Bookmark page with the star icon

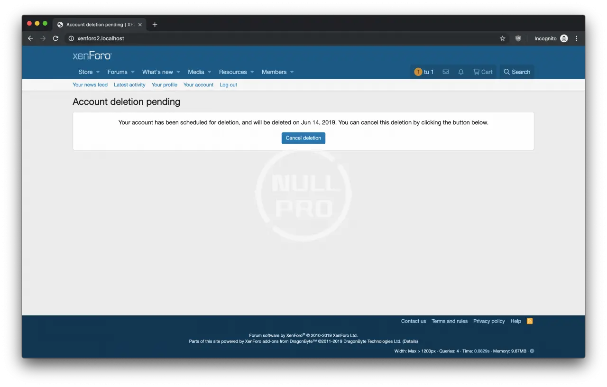pyautogui.click(x=502, y=38)
